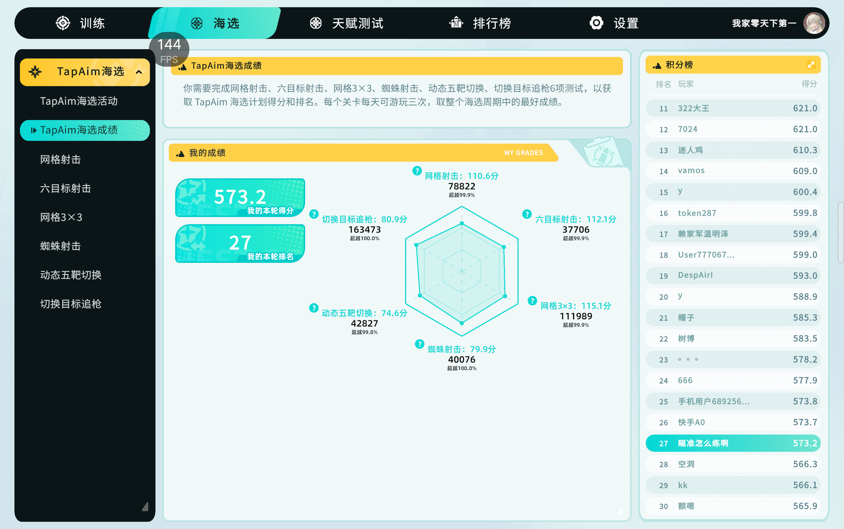Open TapAim海选活动 in sidebar

click(x=79, y=101)
